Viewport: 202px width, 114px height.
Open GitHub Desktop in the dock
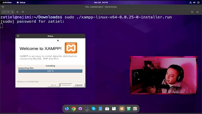pos(80,109)
